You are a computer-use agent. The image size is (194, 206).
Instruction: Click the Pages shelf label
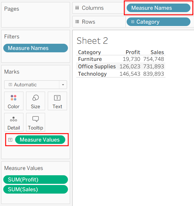tap(12, 9)
